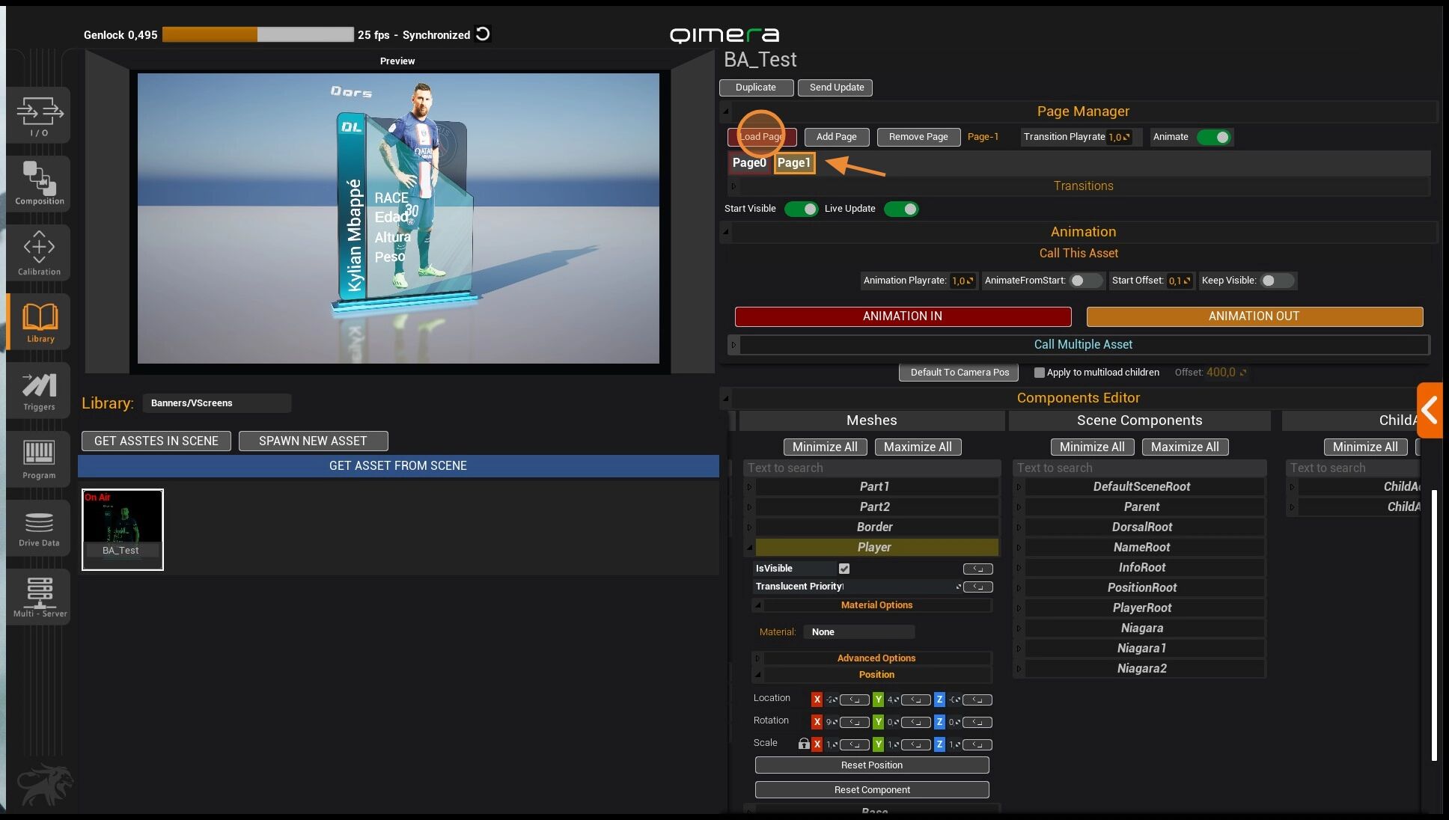The height and width of the screenshot is (820, 1449).
Task: Open the Composition sidebar icon
Action: (39, 183)
